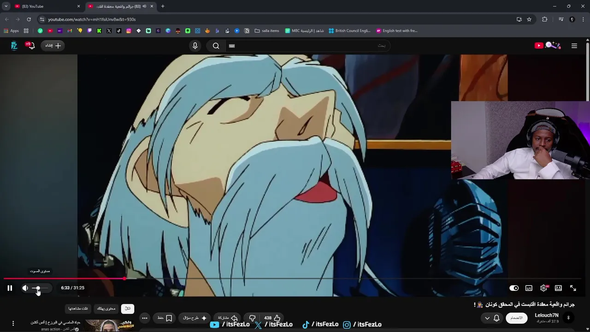Click the مشاركة share button

pos(228,318)
